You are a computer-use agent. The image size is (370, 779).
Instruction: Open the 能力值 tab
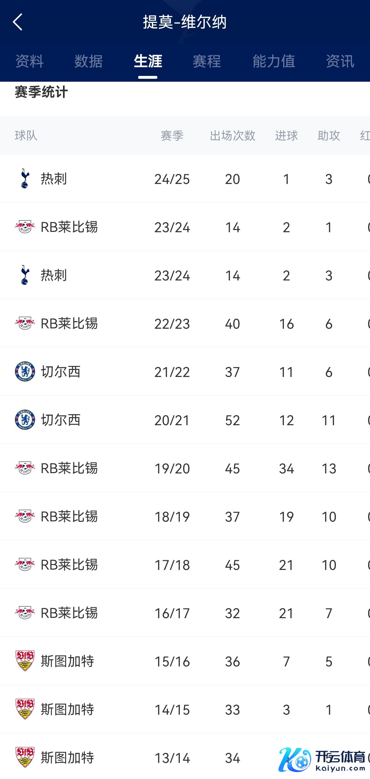(x=274, y=61)
